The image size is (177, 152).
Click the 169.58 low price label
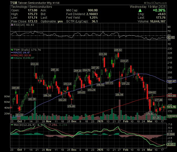point(19,115)
